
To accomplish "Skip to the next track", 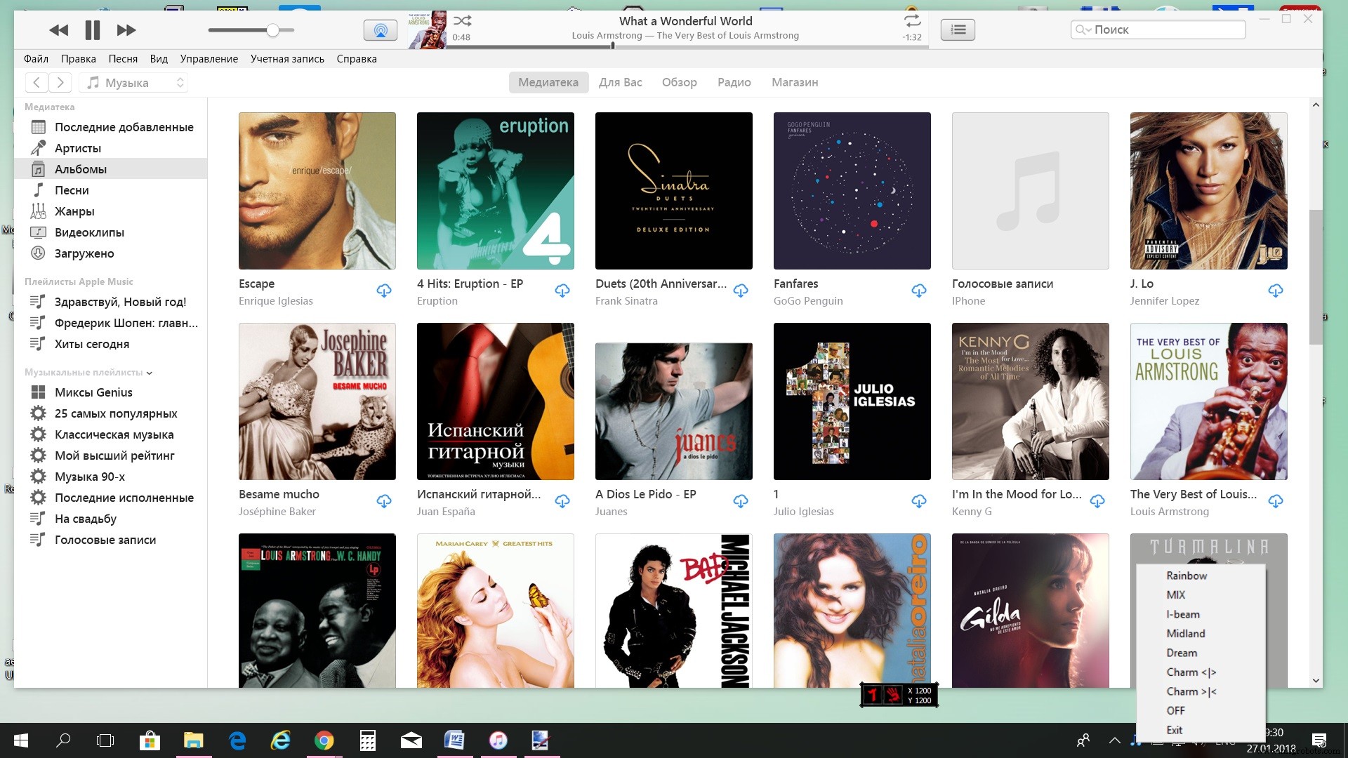I will tap(126, 30).
